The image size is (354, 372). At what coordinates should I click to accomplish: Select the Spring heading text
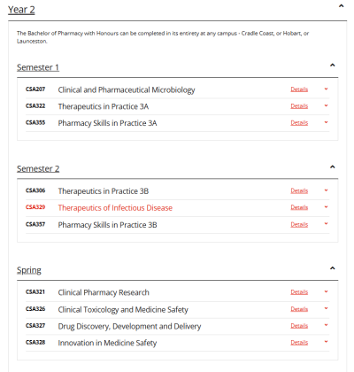point(29,270)
